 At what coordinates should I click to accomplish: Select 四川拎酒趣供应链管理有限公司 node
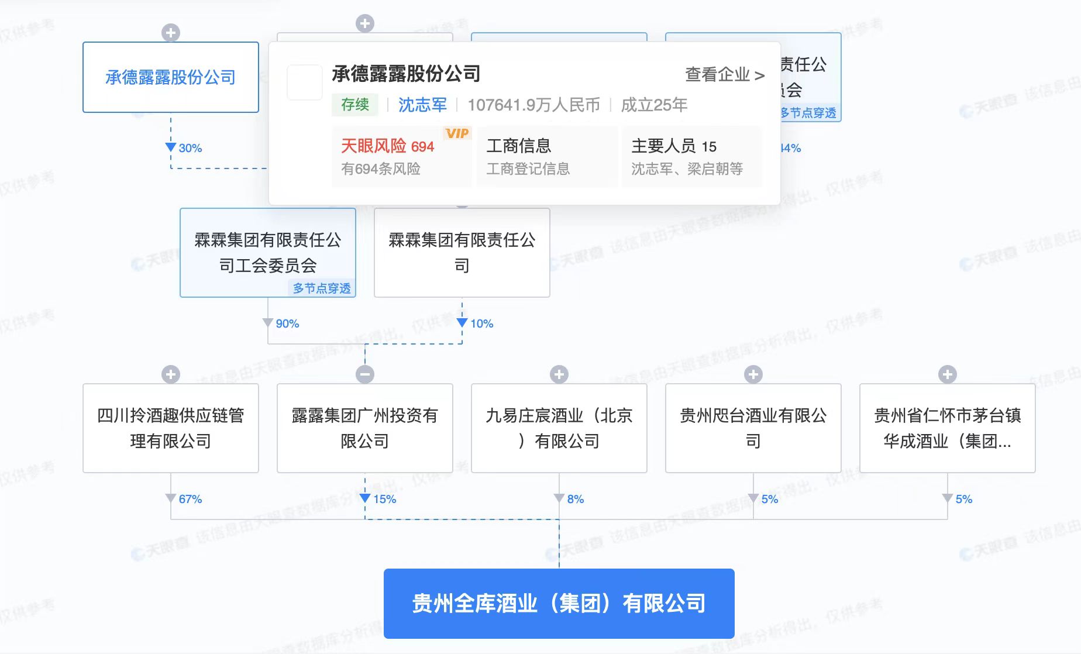171,428
